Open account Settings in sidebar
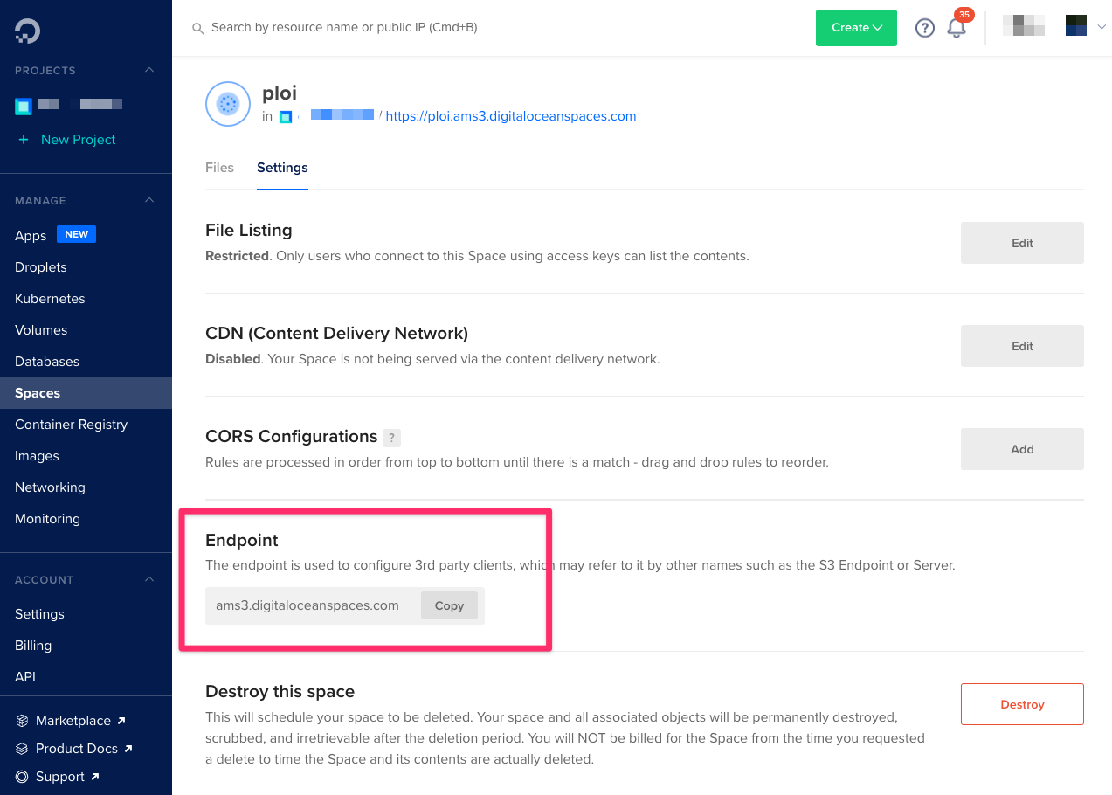This screenshot has width=1112, height=795. pos(39,614)
